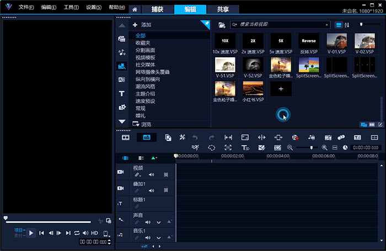
Task: Click the timeline zoom level slider
Action: [311, 148]
